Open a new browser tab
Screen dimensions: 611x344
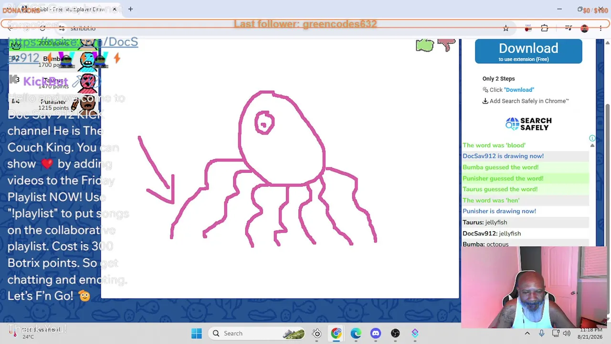point(130,9)
